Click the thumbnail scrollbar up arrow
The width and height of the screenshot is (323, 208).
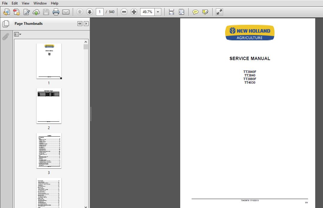tap(86, 42)
